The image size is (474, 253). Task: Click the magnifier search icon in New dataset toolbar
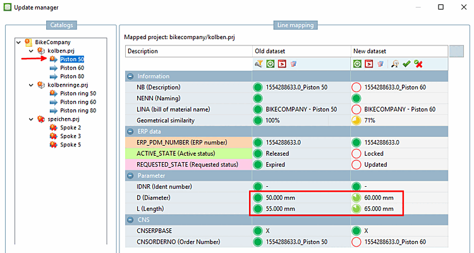[394, 64]
